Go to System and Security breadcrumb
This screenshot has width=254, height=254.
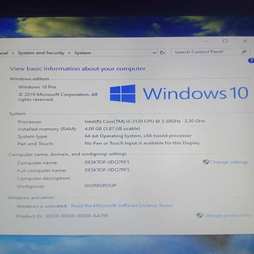click(x=41, y=53)
